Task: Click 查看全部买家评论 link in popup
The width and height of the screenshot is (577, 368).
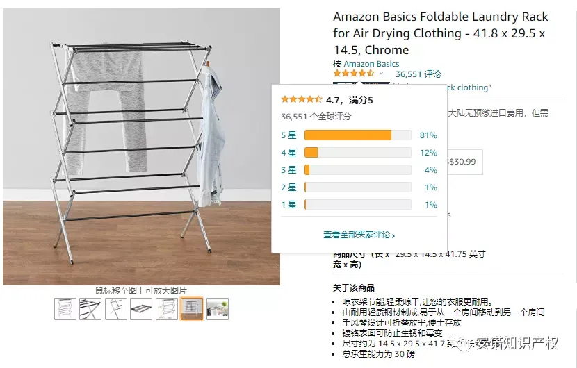Action: pos(359,235)
